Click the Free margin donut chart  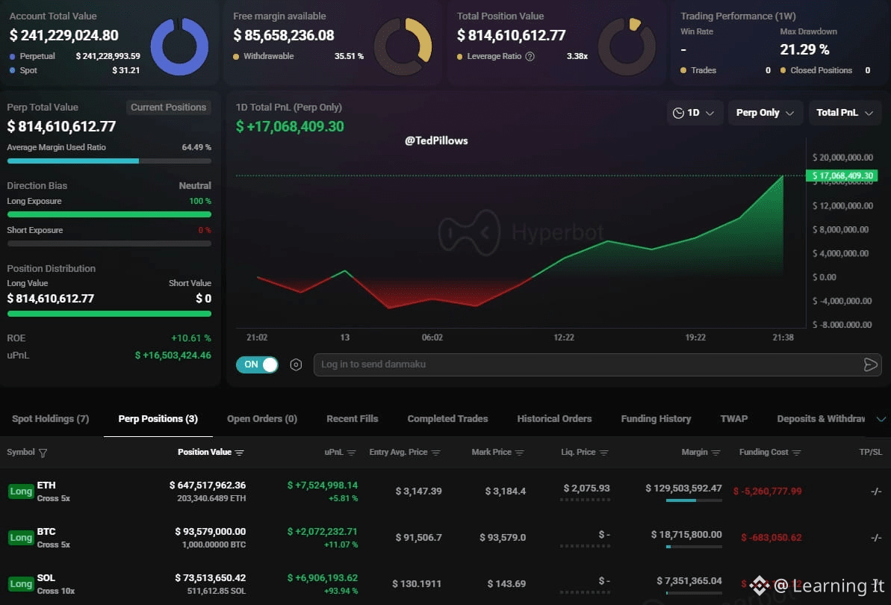(403, 46)
